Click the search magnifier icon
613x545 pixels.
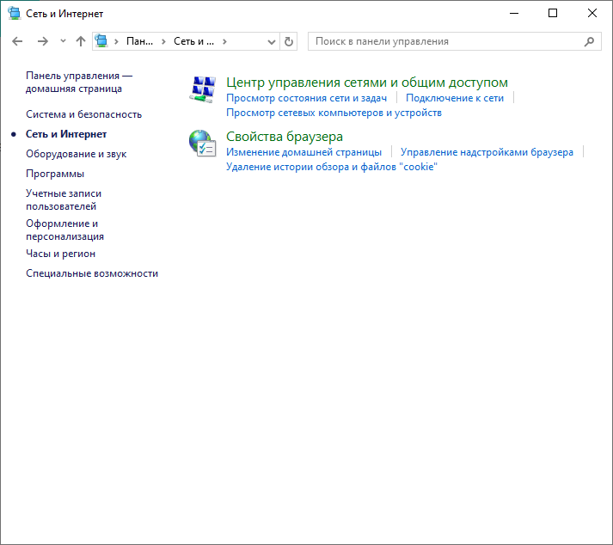[x=589, y=41]
